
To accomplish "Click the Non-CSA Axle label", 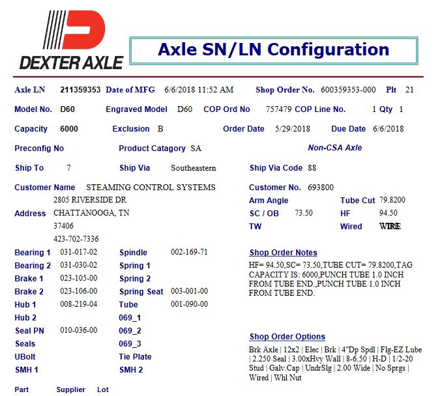I will click(334, 148).
